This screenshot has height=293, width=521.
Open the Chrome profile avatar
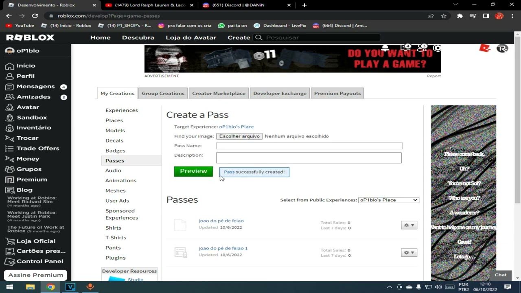[x=499, y=16]
